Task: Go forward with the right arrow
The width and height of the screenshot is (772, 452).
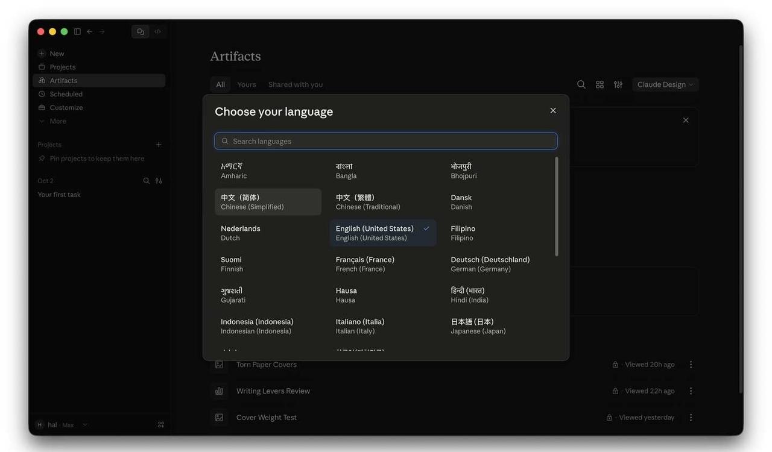Action: pos(102,31)
